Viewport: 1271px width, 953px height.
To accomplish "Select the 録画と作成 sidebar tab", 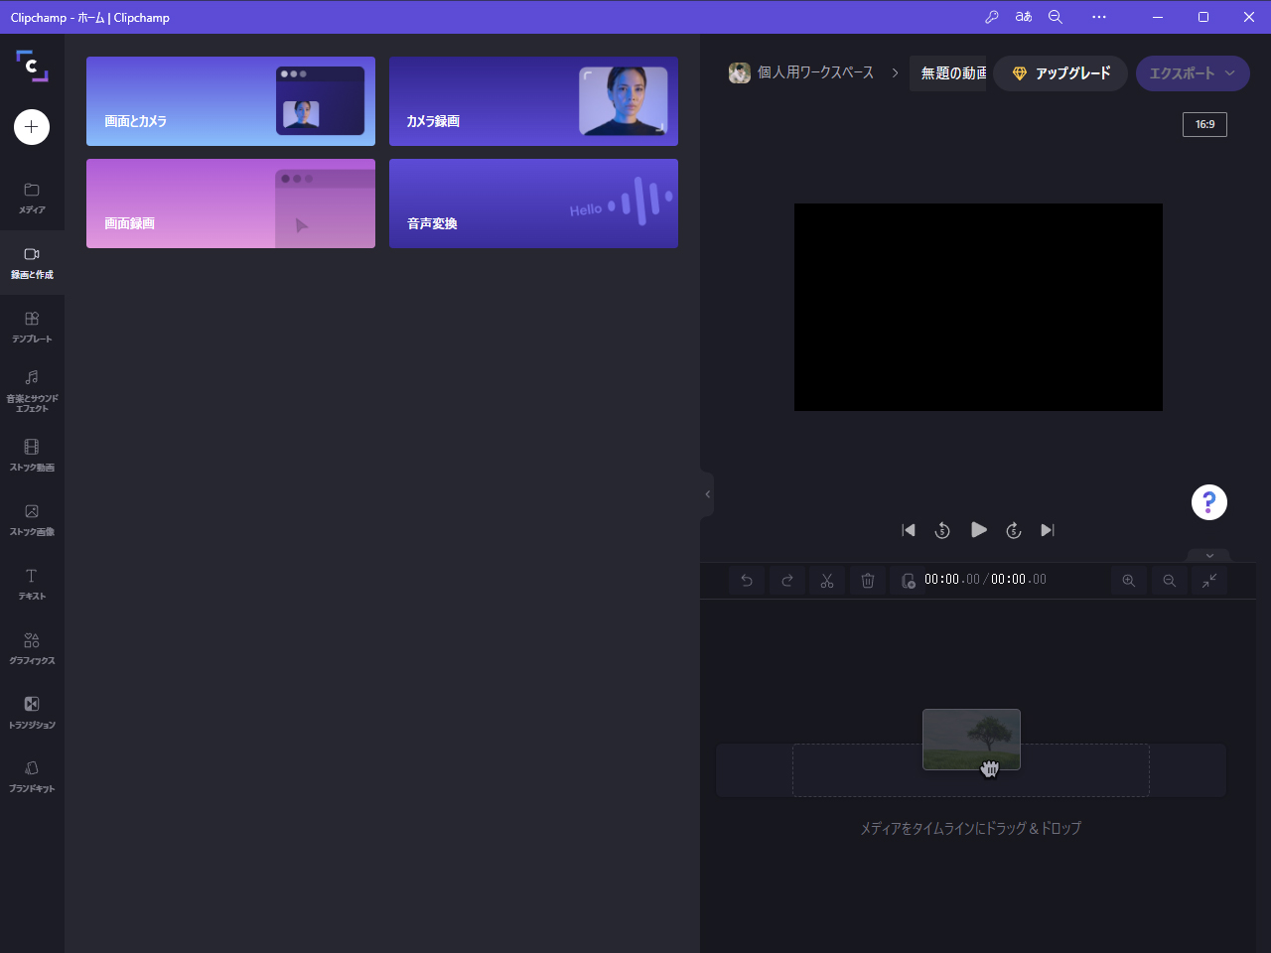I will [x=32, y=263].
